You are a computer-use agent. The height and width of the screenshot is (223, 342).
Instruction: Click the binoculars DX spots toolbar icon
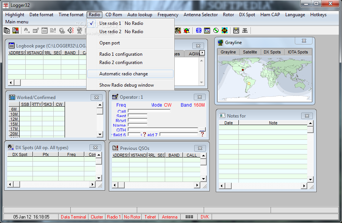[x=27, y=31]
